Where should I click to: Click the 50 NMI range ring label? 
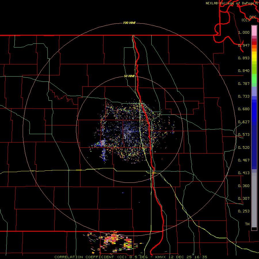(129, 76)
